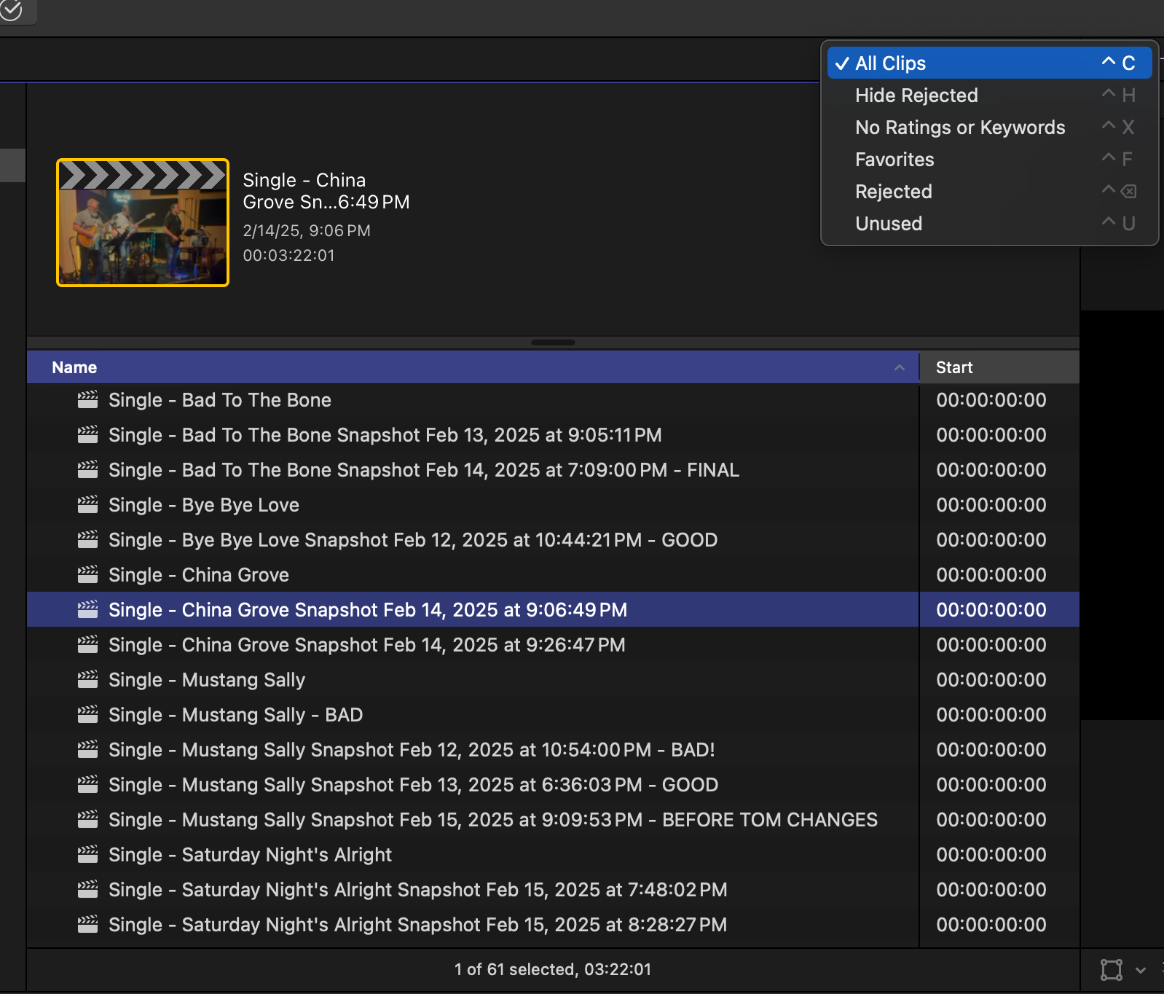Select No Ratings or Keywords filter
The image size is (1164, 994).
coord(960,128)
